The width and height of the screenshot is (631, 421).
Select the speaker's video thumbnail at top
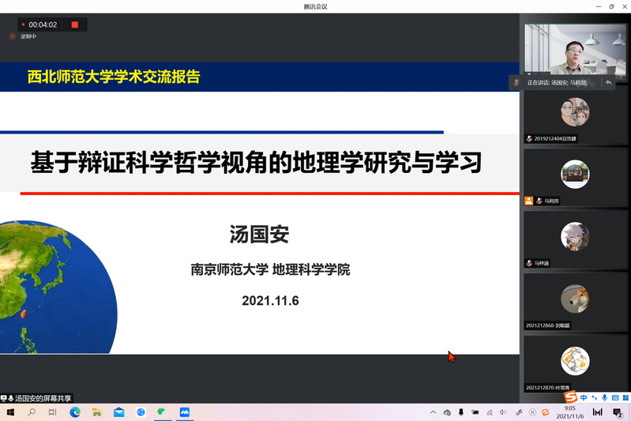(x=574, y=49)
